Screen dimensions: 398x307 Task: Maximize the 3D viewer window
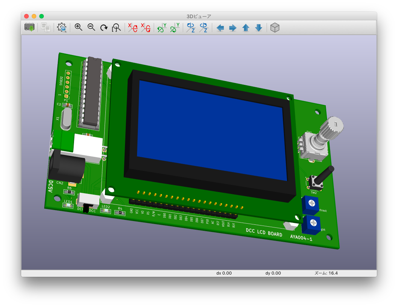[x=42, y=16]
